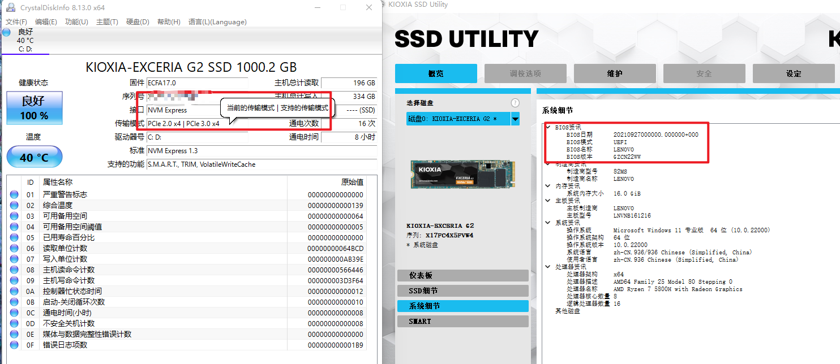The height and width of the screenshot is (364, 840).
Task: Click status orb for attribute 01 严重警告标志
Action: [x=14, y=194]
